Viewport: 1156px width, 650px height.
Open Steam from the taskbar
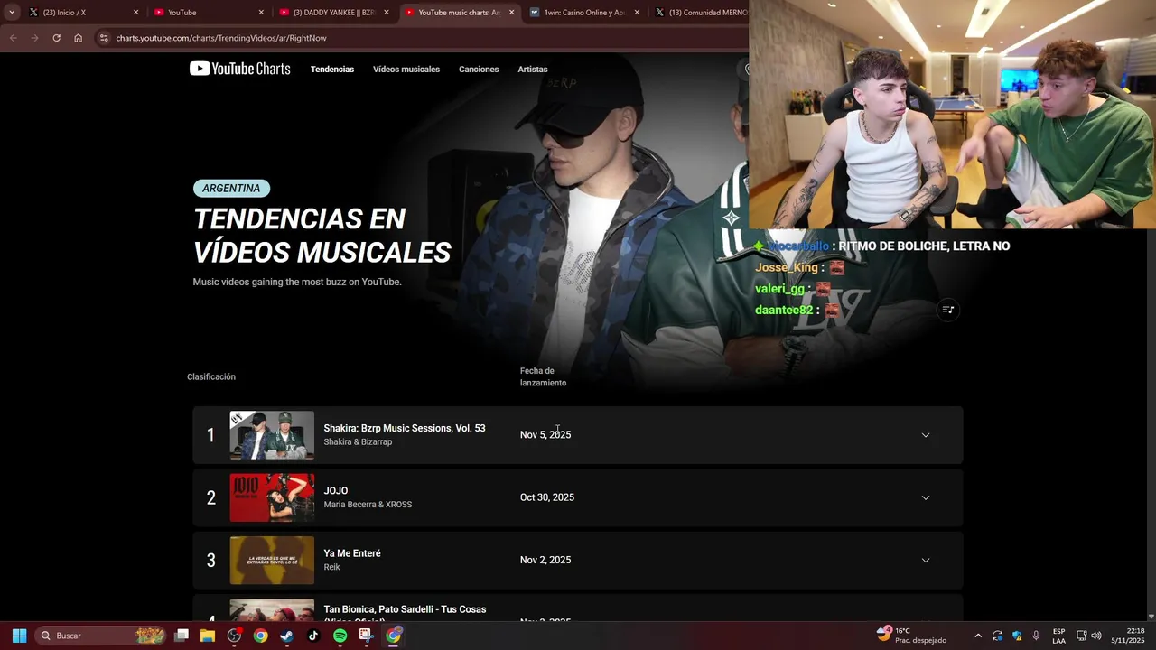pos(286,636)
